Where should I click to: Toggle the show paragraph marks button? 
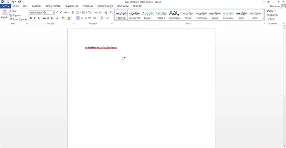click(x=111, y=13)
